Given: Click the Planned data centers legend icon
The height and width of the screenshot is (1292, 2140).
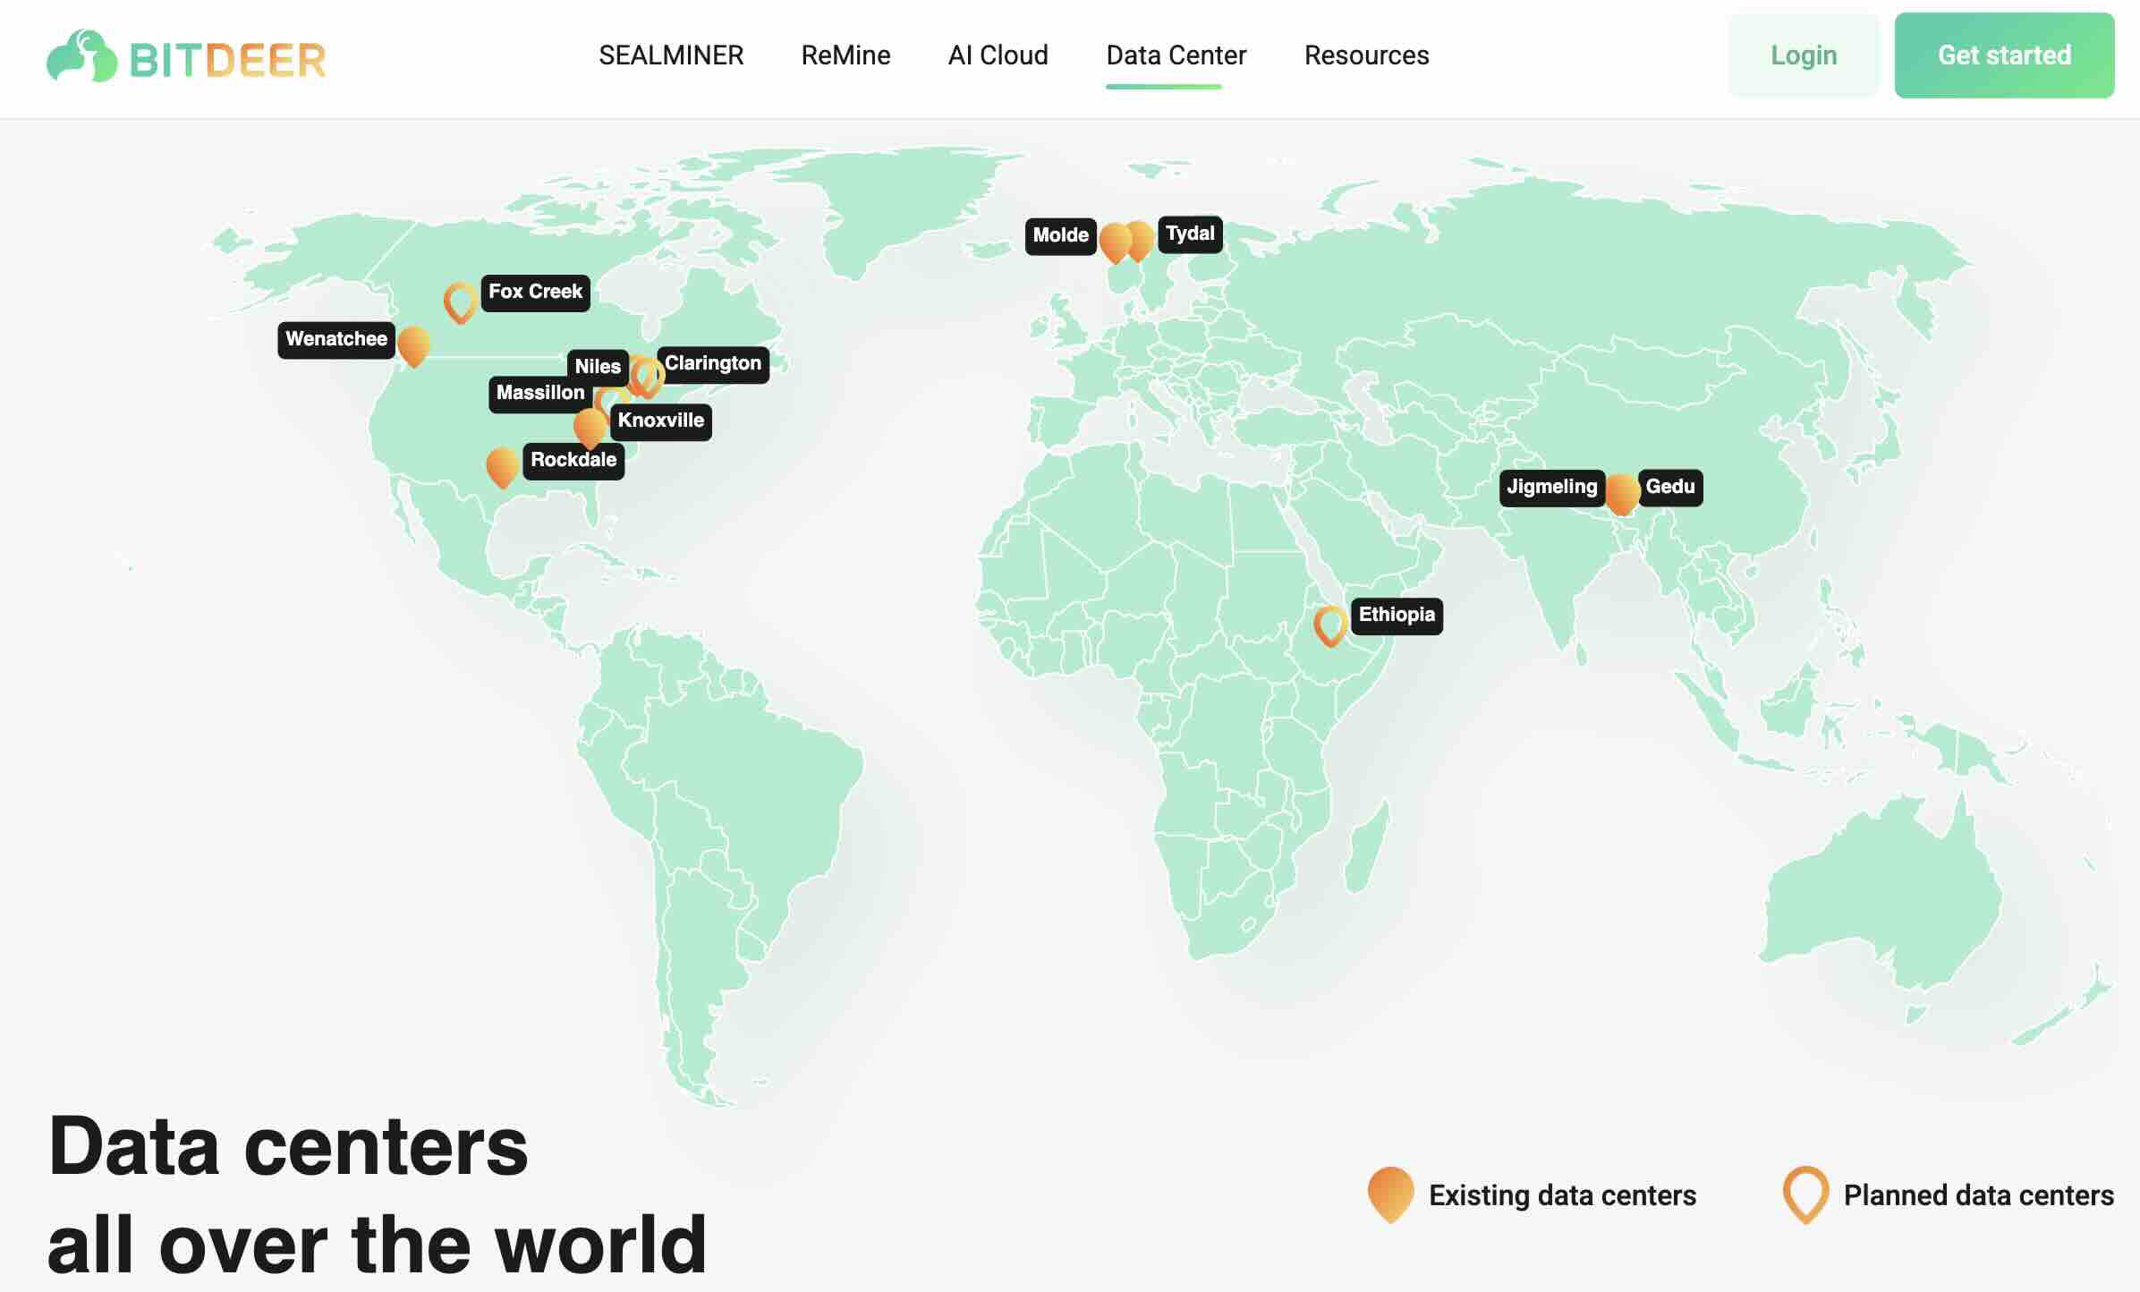Looking at the screenshot, I should coord(1805,1194).
